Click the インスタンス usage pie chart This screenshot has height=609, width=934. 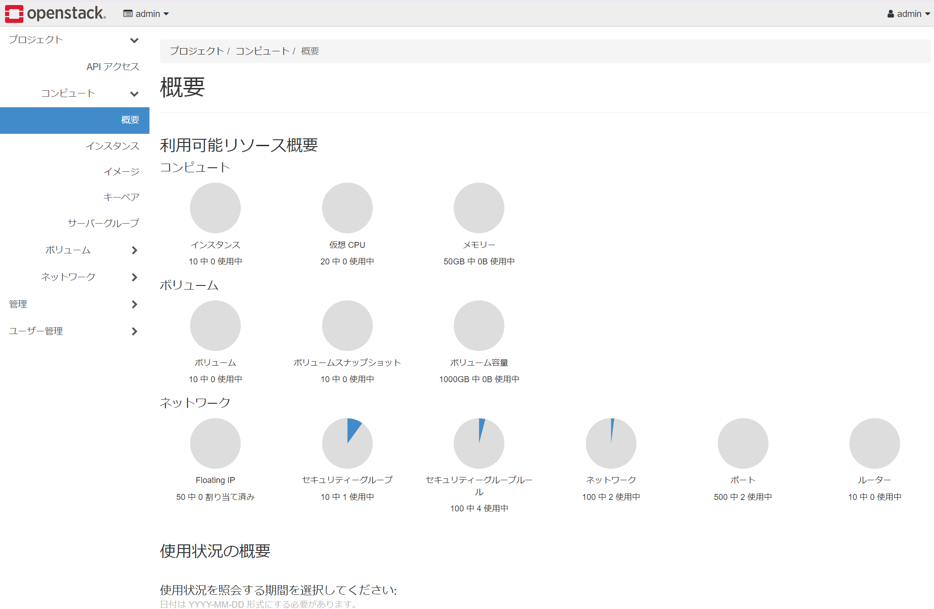tap(215, 207)
